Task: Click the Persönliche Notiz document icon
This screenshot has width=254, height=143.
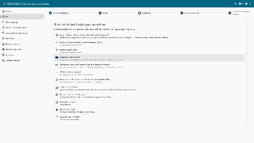Action: [x=57, y=102]
